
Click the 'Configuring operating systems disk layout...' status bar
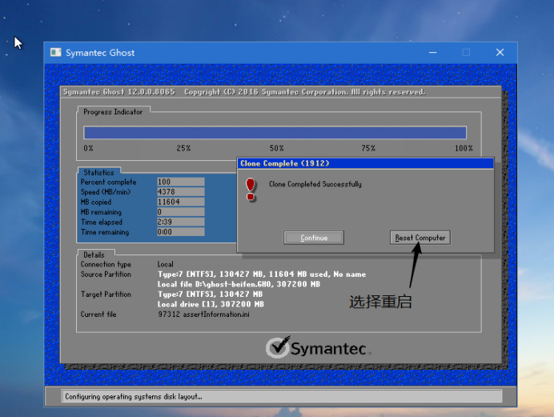click(x=282, y=396)
